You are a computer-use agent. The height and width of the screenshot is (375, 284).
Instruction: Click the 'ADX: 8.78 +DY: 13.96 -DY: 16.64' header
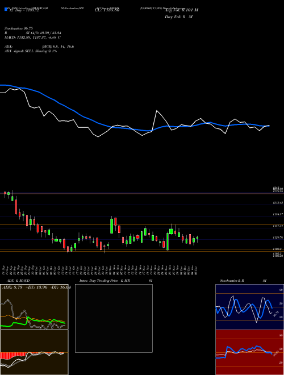click(36, 287)
